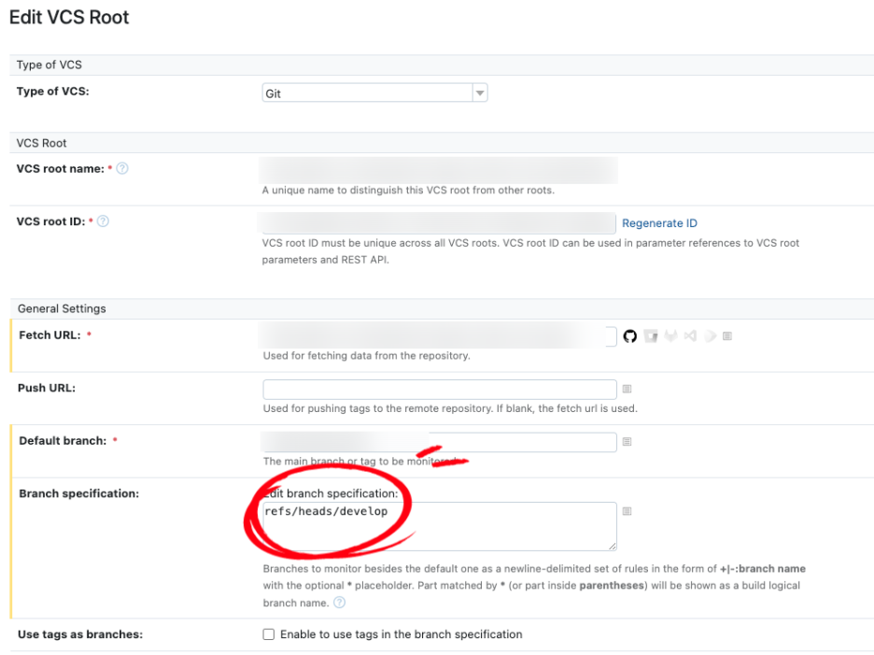The height and width of the screenshot is (655, 874).
Task: Click the 'Enable to use tags in the branch specification' label
Action: (402, 634)
